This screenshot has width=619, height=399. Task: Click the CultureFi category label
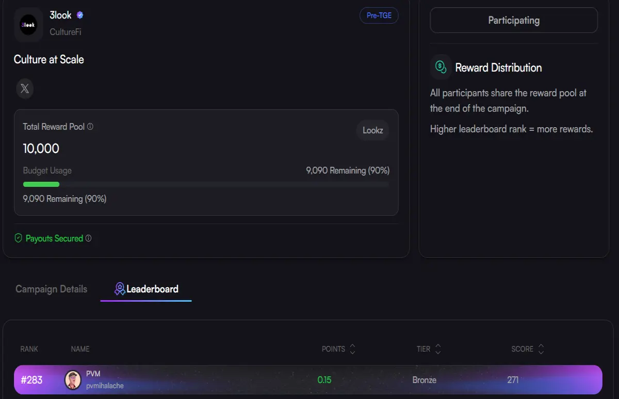pos(66,32)
